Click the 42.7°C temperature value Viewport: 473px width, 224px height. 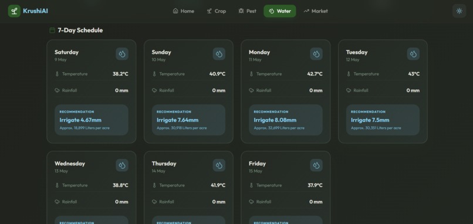315,74
